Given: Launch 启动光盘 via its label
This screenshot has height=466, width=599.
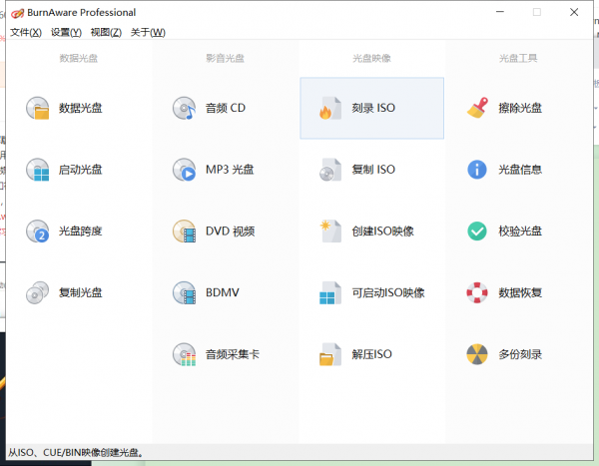Looking at the screenshot, I should point(81,170).
